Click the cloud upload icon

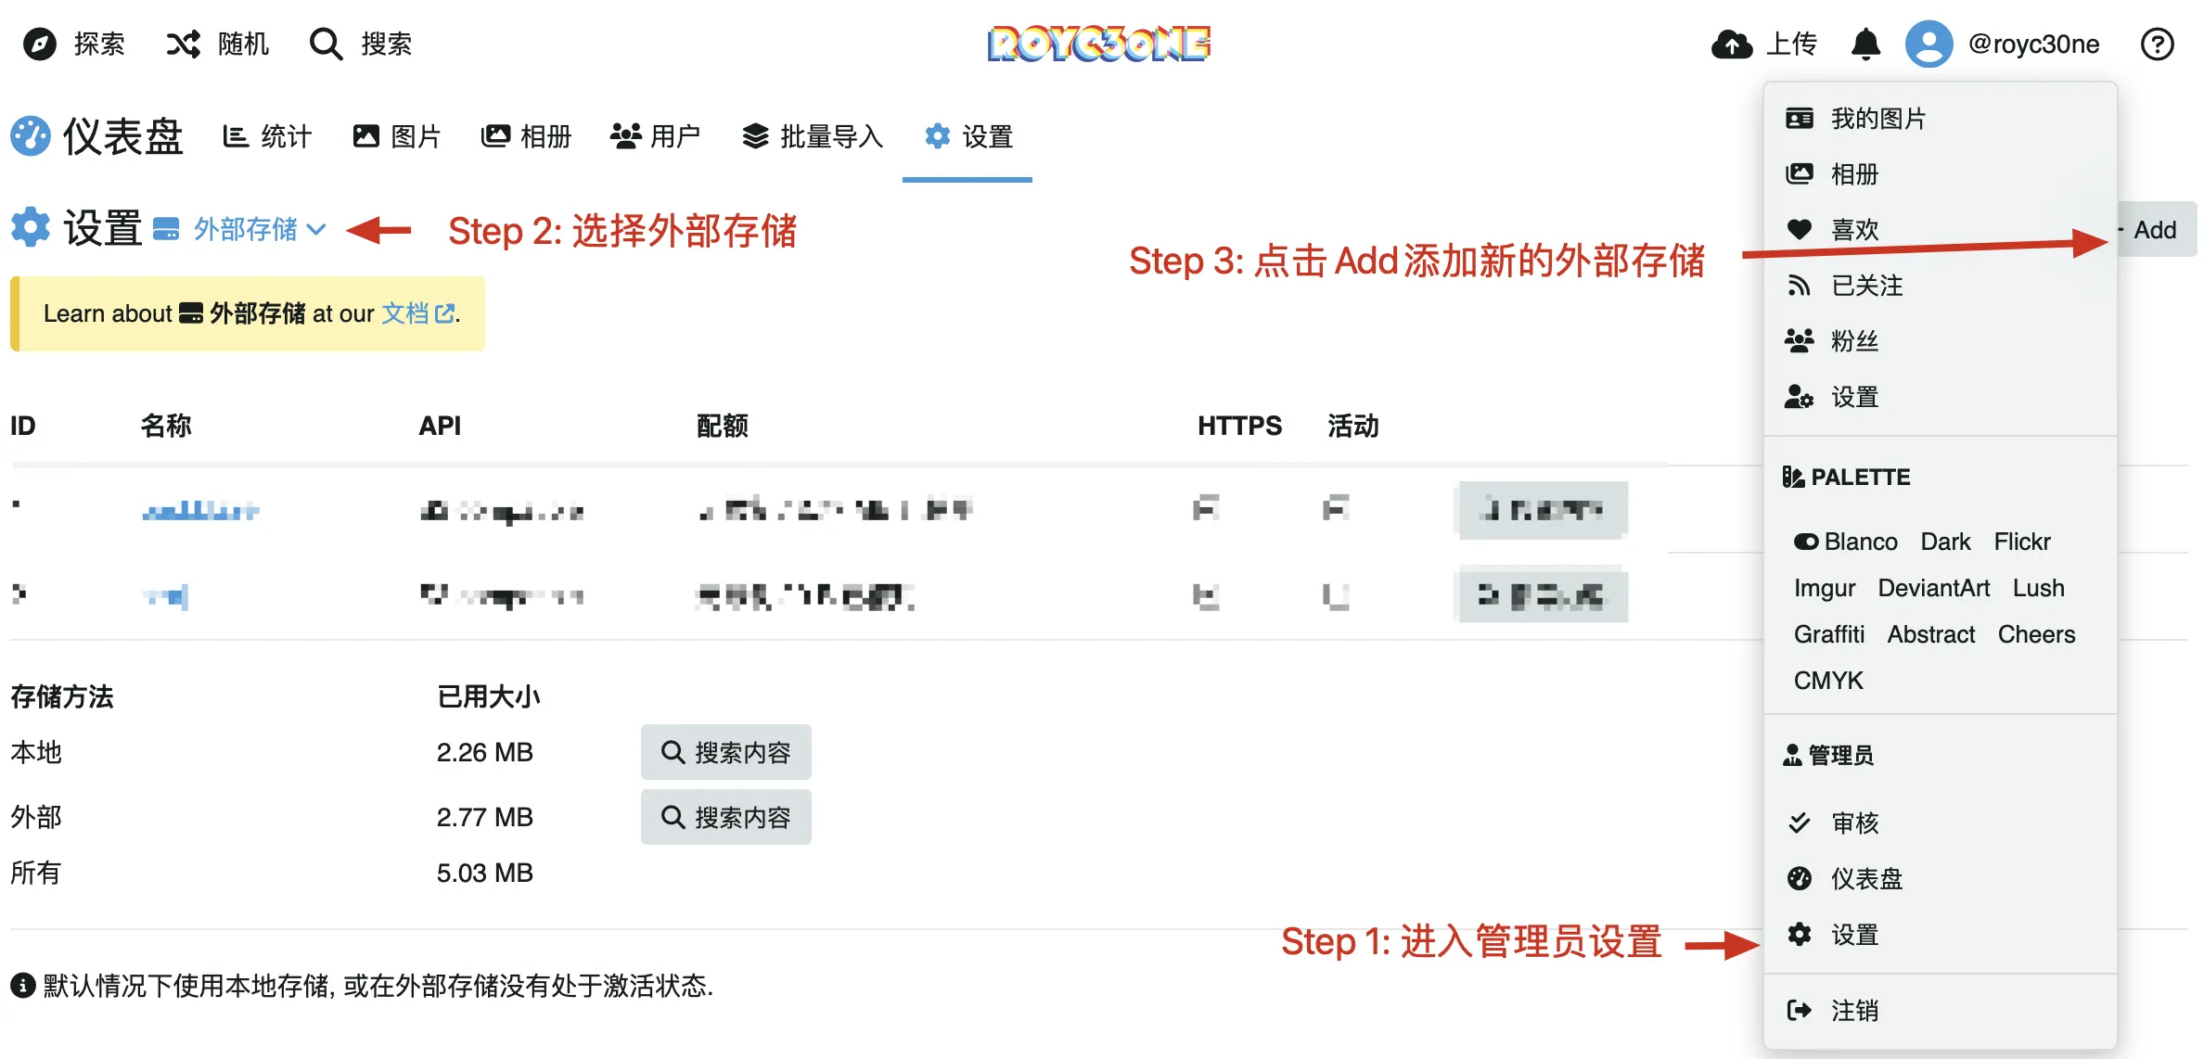click(1731, 44)
